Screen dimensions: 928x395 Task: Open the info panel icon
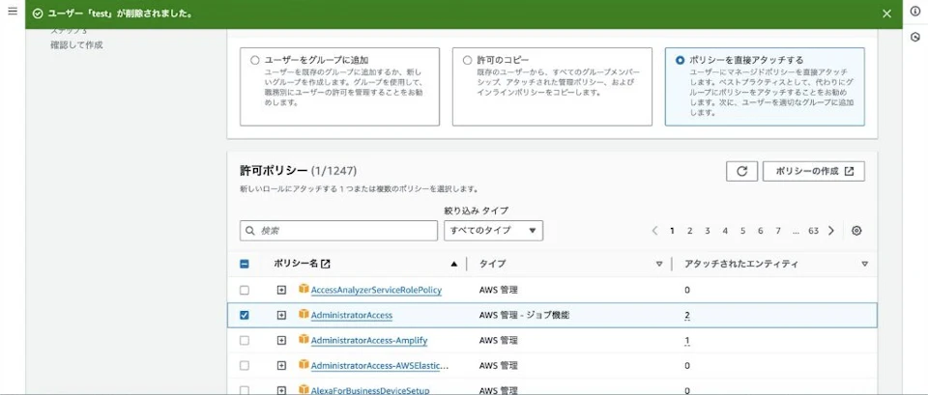click(915, 12)
